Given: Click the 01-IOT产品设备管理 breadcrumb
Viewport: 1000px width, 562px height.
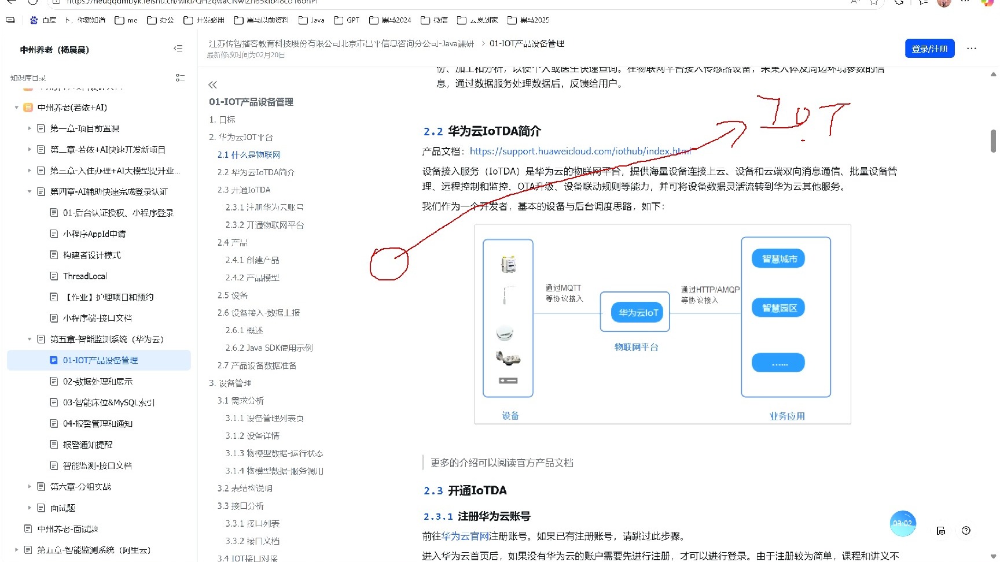Looking at the screenshot, I should click(x=527, y=43).
